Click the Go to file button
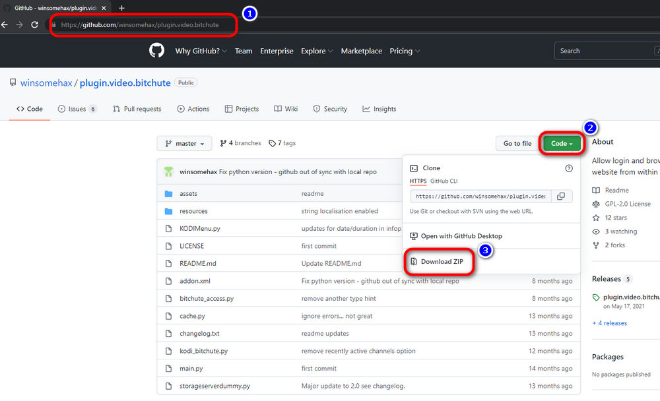660x401 pixels. coord(517,144)
